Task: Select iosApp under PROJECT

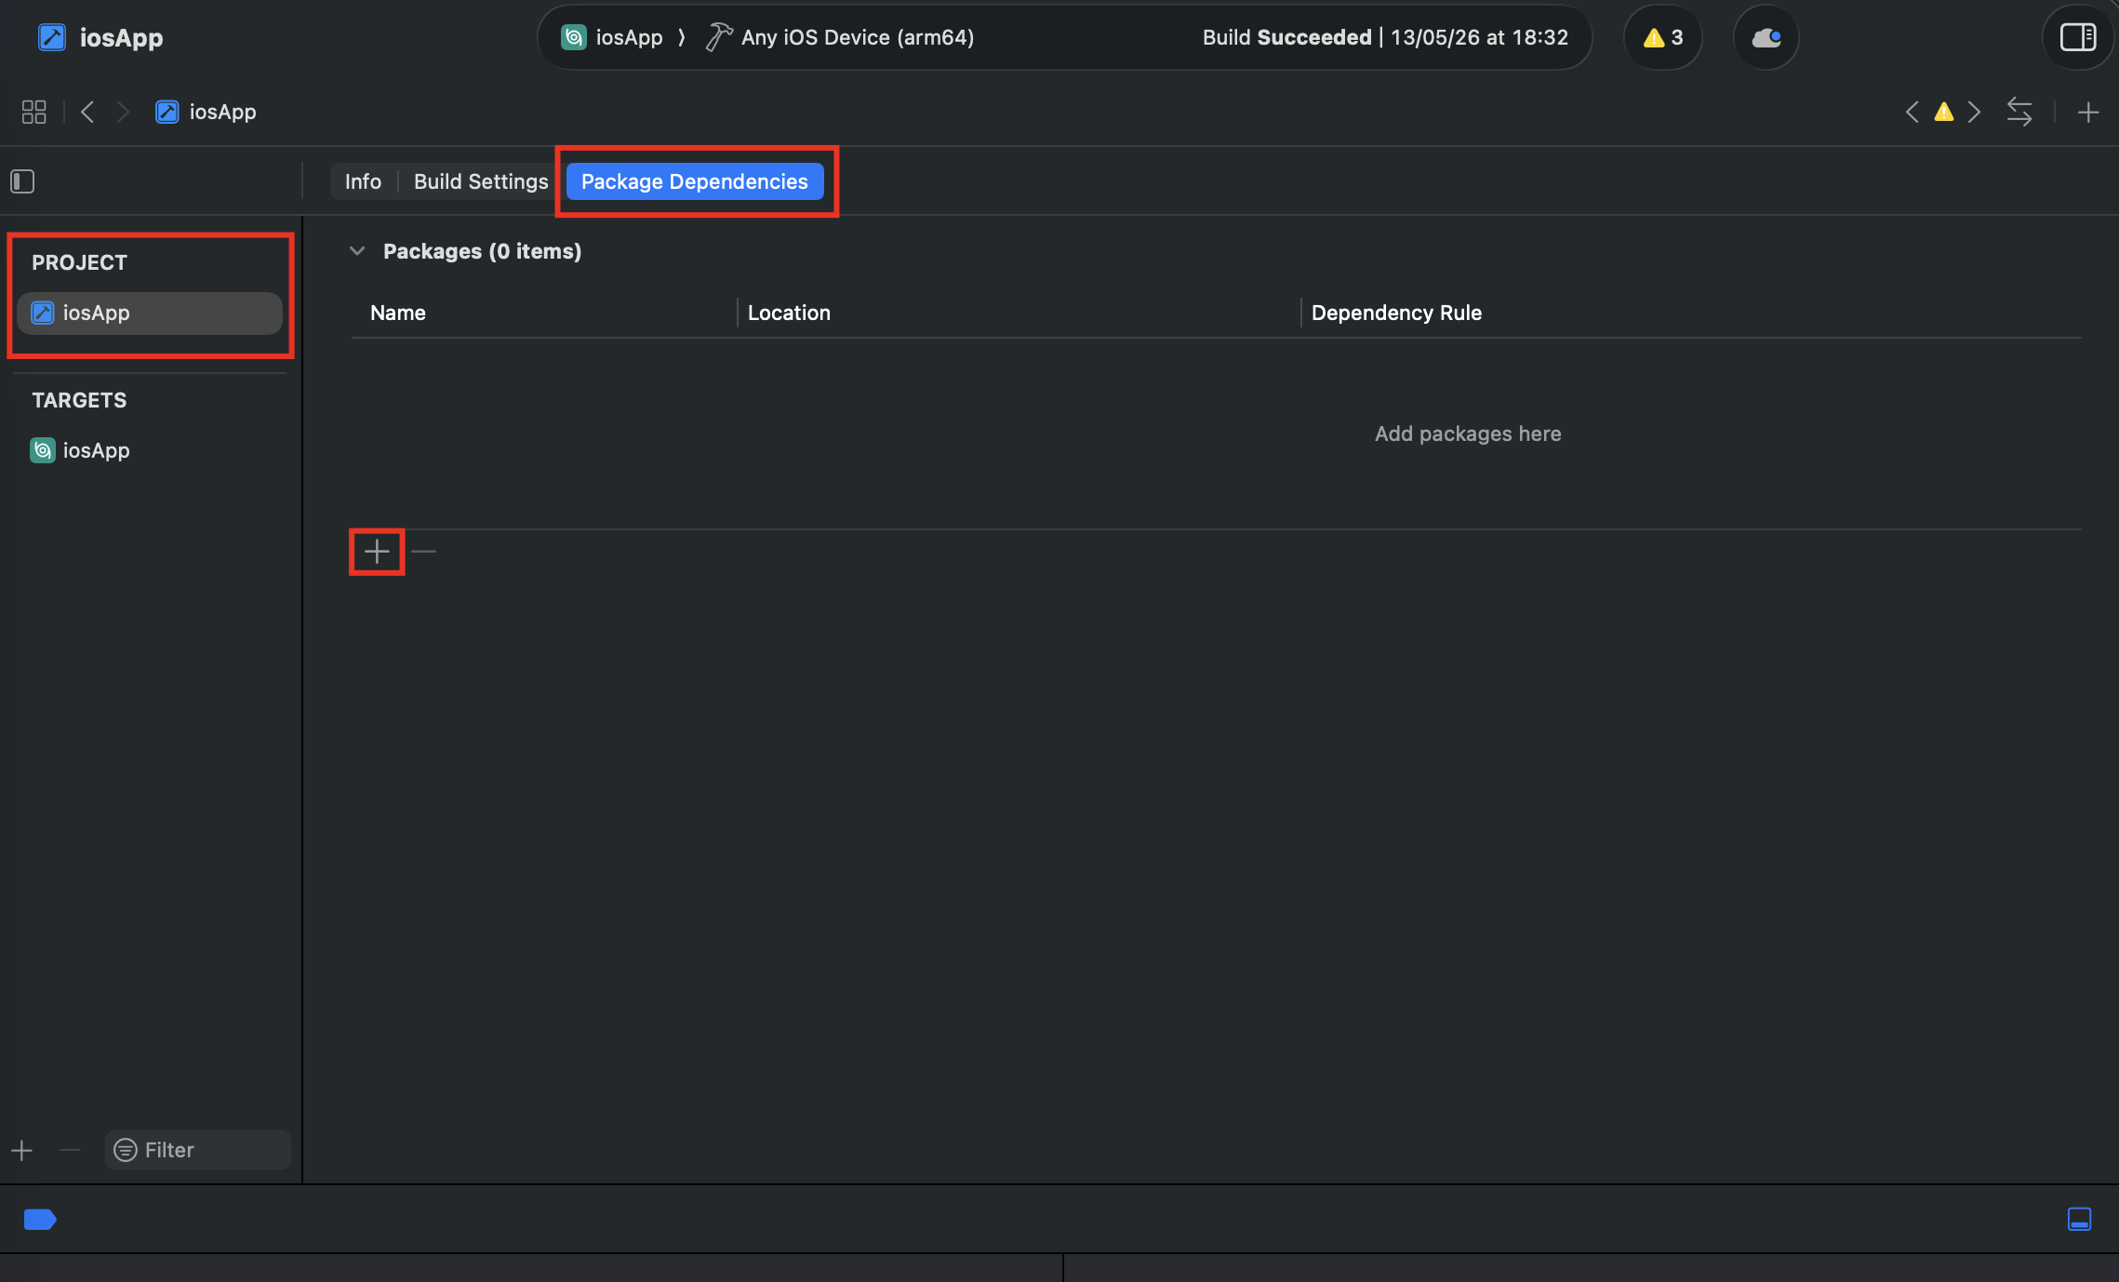Action: click(x=150, y=313)
